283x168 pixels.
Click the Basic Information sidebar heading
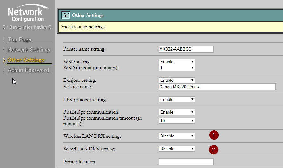click(x=28, y=27)
